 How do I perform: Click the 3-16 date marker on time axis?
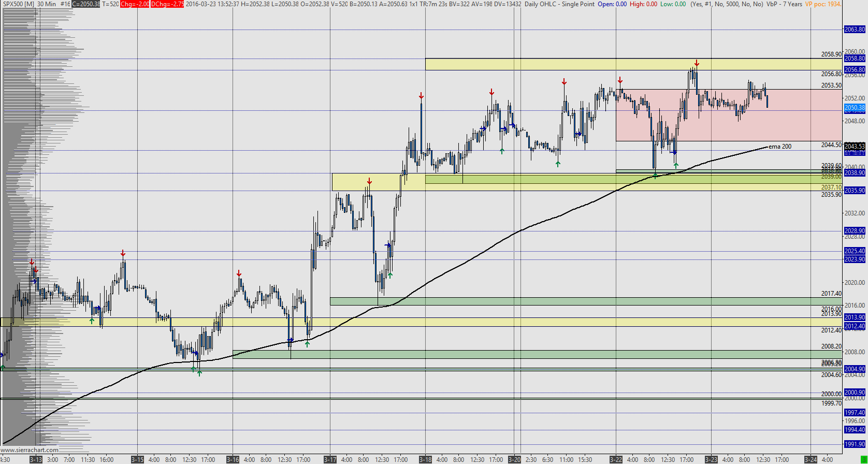[x=233, y=459]
